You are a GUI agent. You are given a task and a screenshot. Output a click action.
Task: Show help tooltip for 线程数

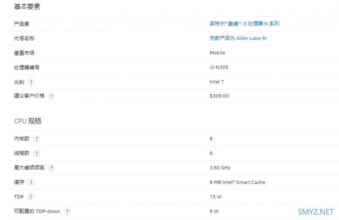(x=36, y=153)
